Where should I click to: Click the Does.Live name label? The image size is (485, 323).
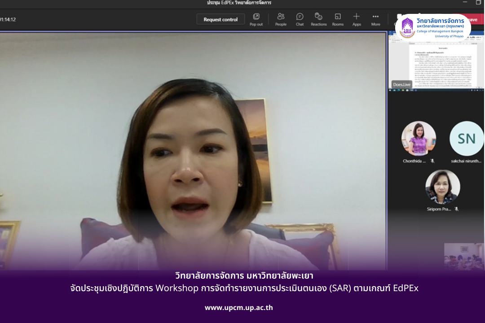[x=401, y=84]
